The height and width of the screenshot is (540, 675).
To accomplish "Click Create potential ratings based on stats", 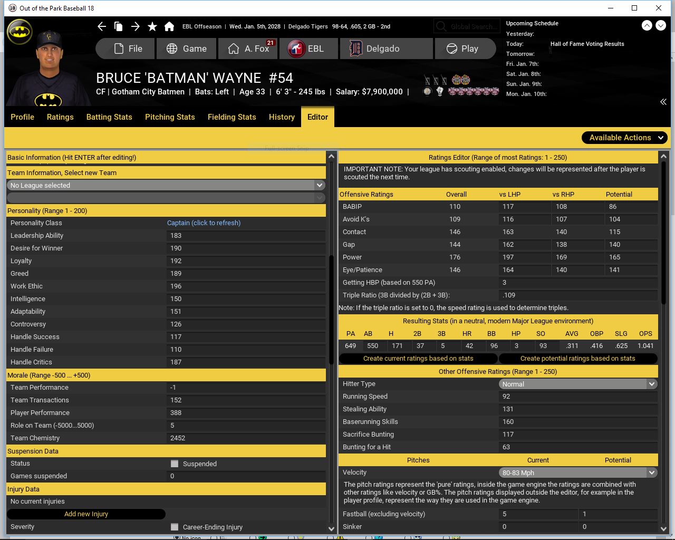I will point(577,359).
